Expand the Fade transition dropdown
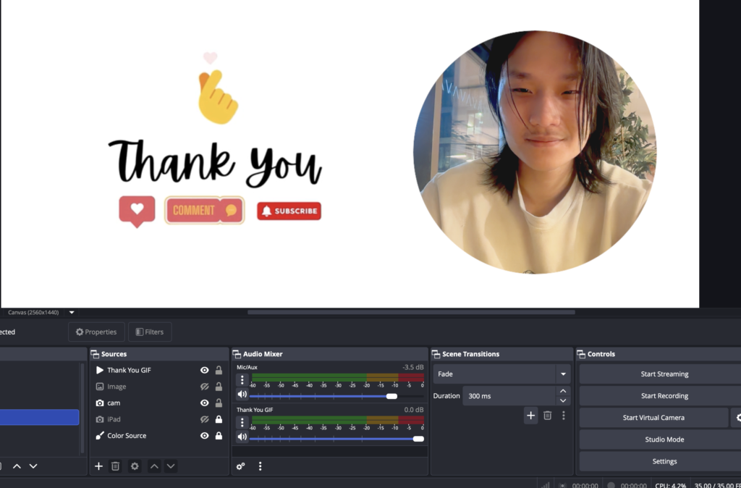Image resolution: width=741 pixels, height=488 pixels. click(562, 374)
